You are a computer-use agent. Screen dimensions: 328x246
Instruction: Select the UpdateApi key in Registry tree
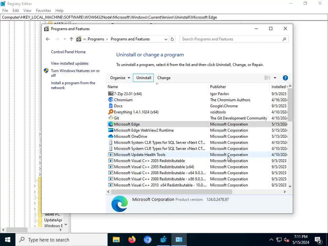[x=53, y=220]
